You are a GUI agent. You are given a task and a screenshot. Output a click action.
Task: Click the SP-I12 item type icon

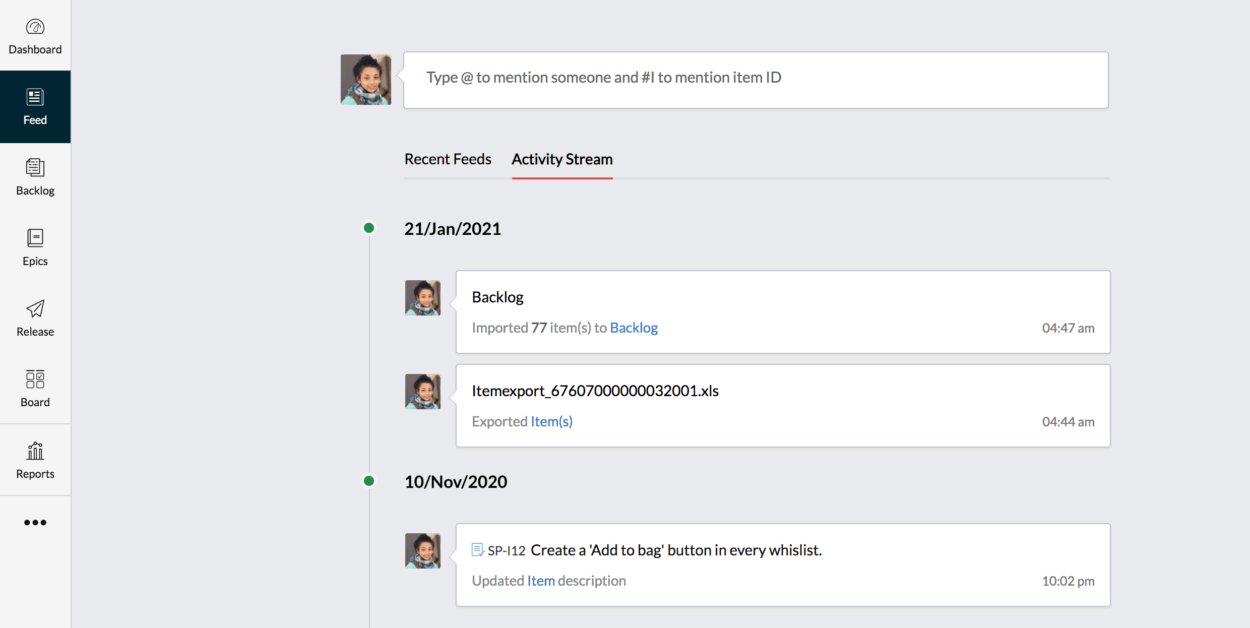(477, 550)
